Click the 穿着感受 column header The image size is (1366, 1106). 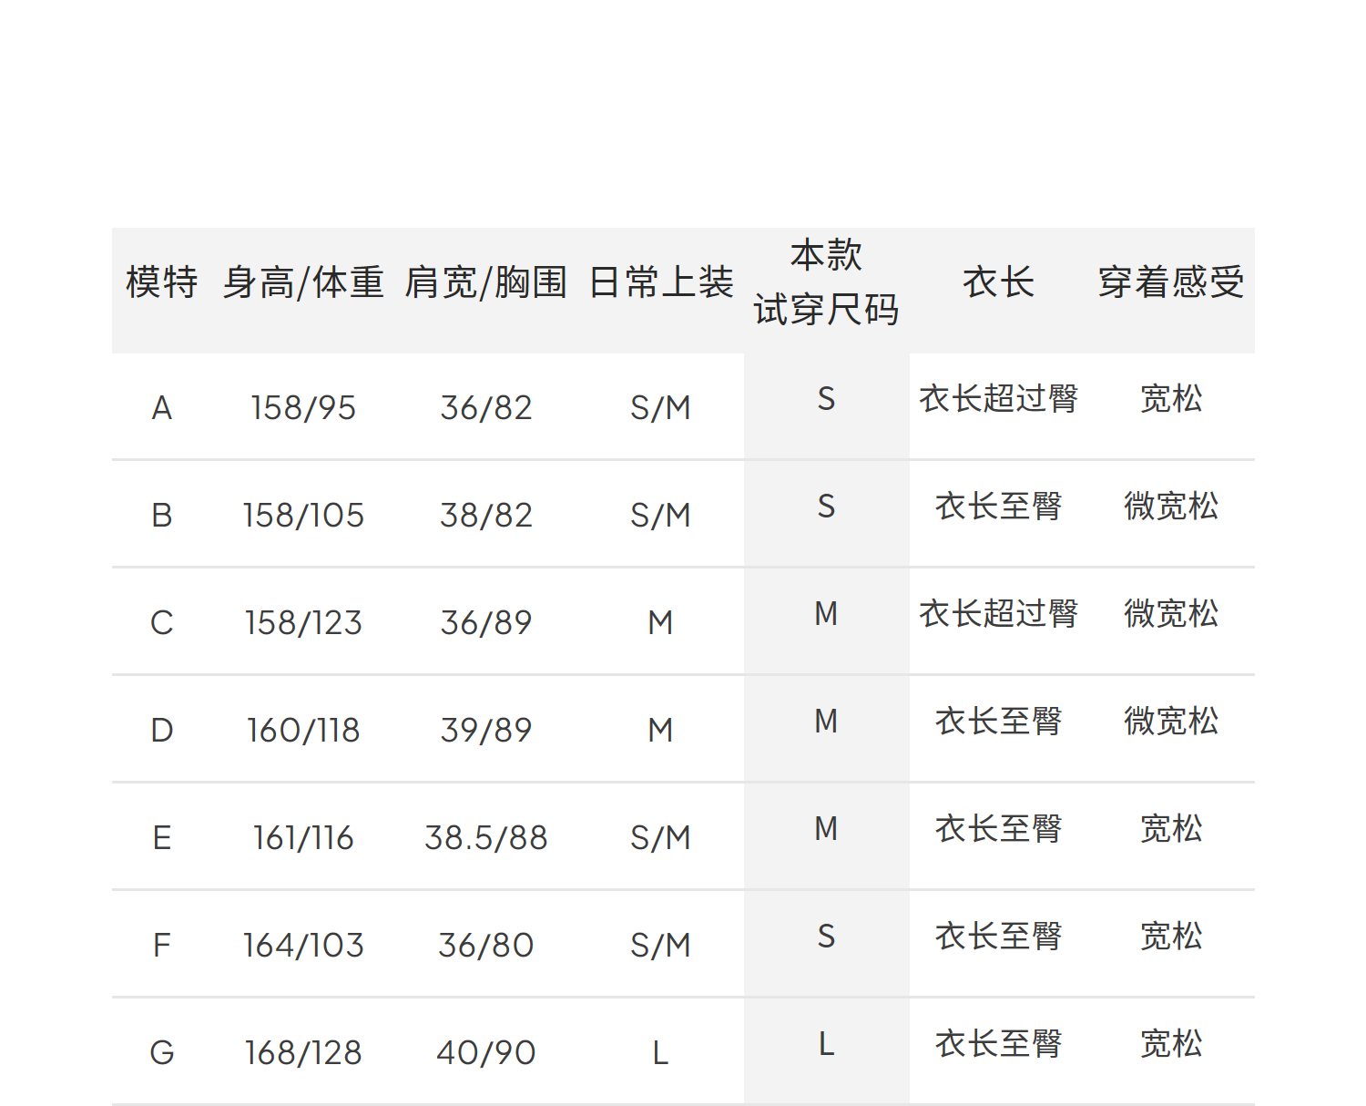click(1170, 282)
